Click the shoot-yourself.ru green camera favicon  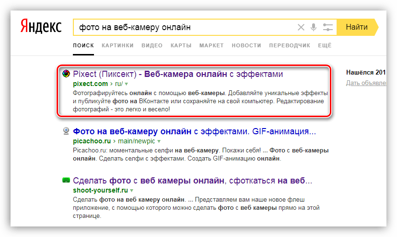coord(66,181)
